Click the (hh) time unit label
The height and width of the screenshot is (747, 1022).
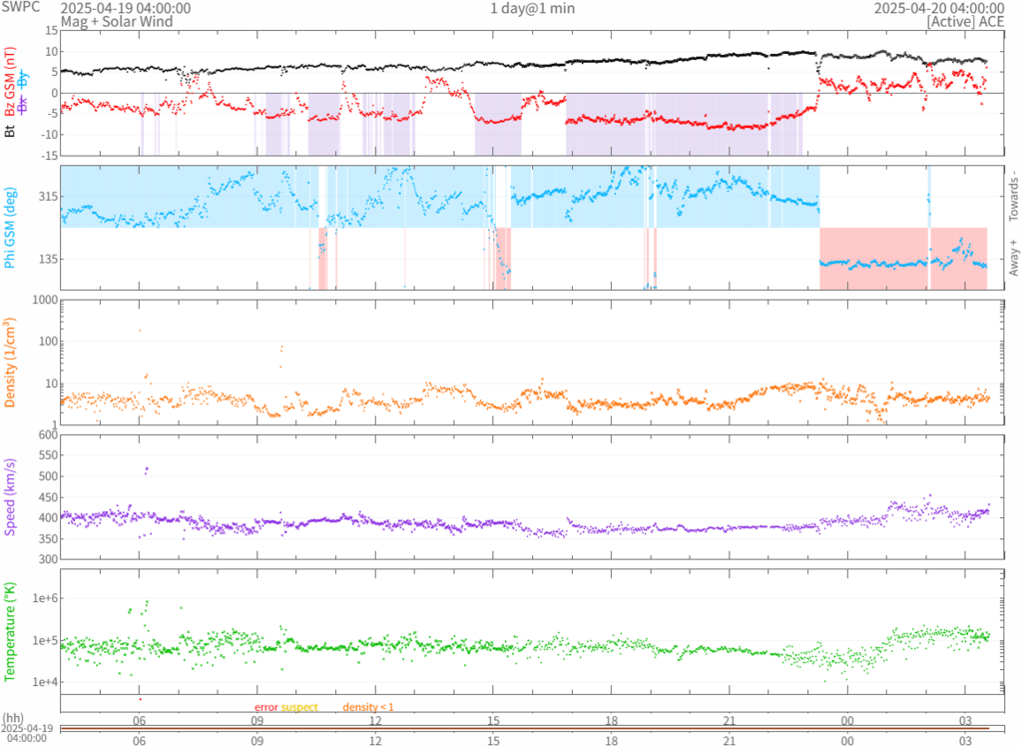[13, 717]
